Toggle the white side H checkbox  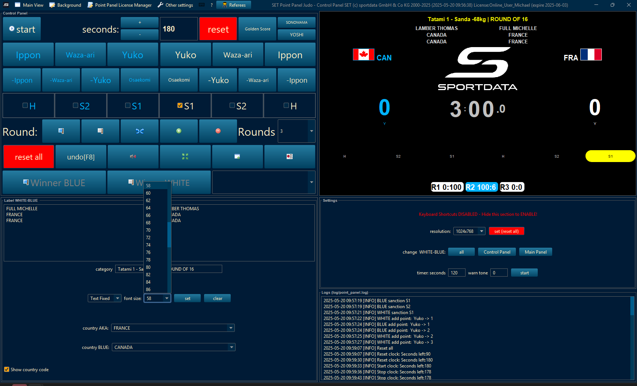click(286, 106)
